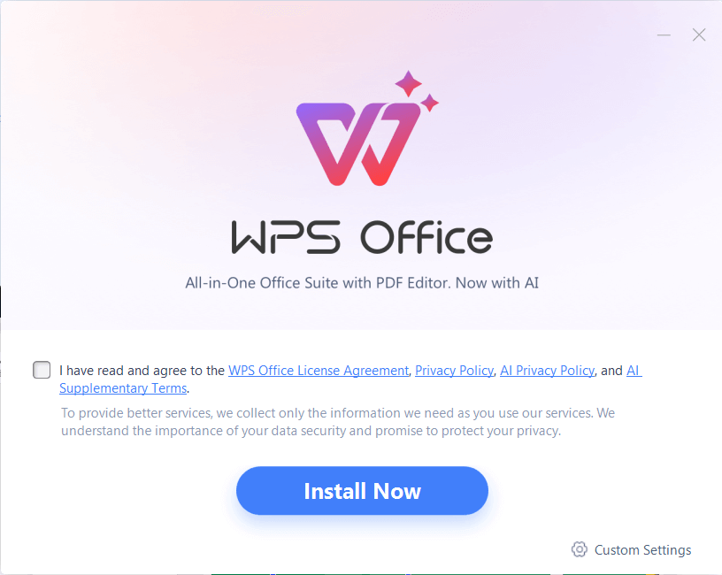Open the Custom Settings text option

coord(642,549)
